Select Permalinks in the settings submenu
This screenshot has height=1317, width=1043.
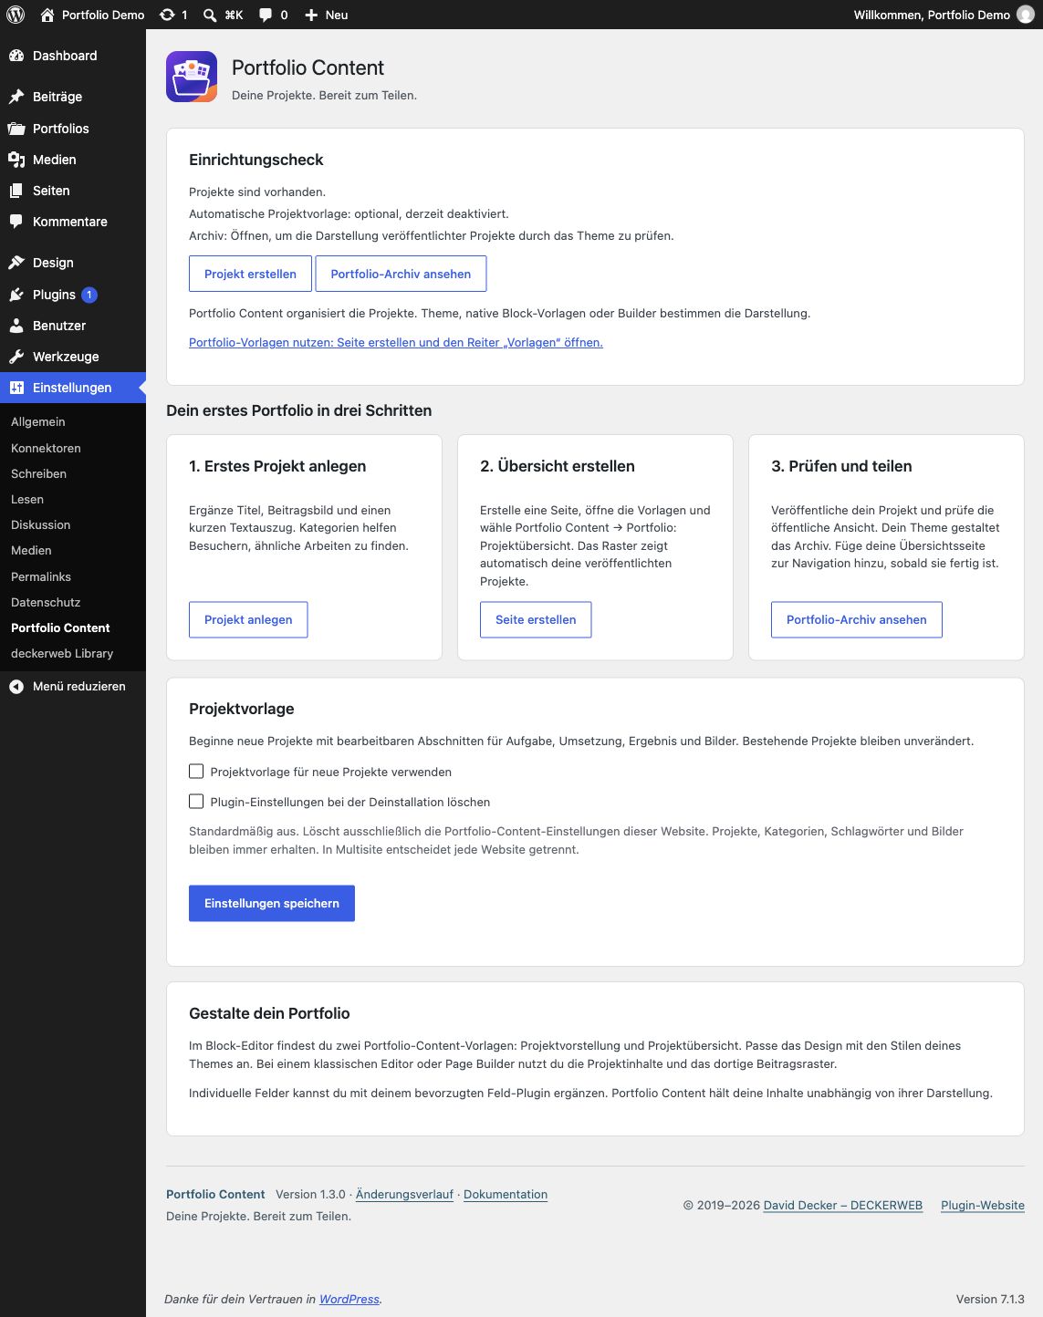41,576
